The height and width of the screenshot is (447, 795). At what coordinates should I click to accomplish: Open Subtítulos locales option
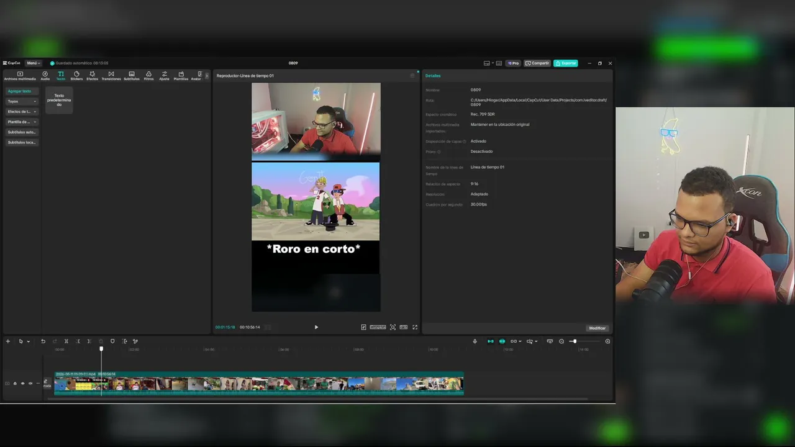(x=22, y=142)
